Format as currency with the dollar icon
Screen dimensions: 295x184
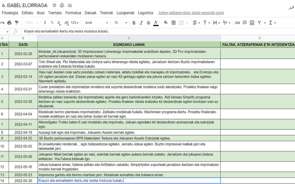coord(45,23)
